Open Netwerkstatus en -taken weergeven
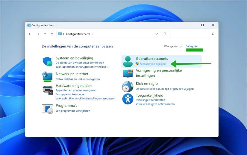 pos(78,79)
